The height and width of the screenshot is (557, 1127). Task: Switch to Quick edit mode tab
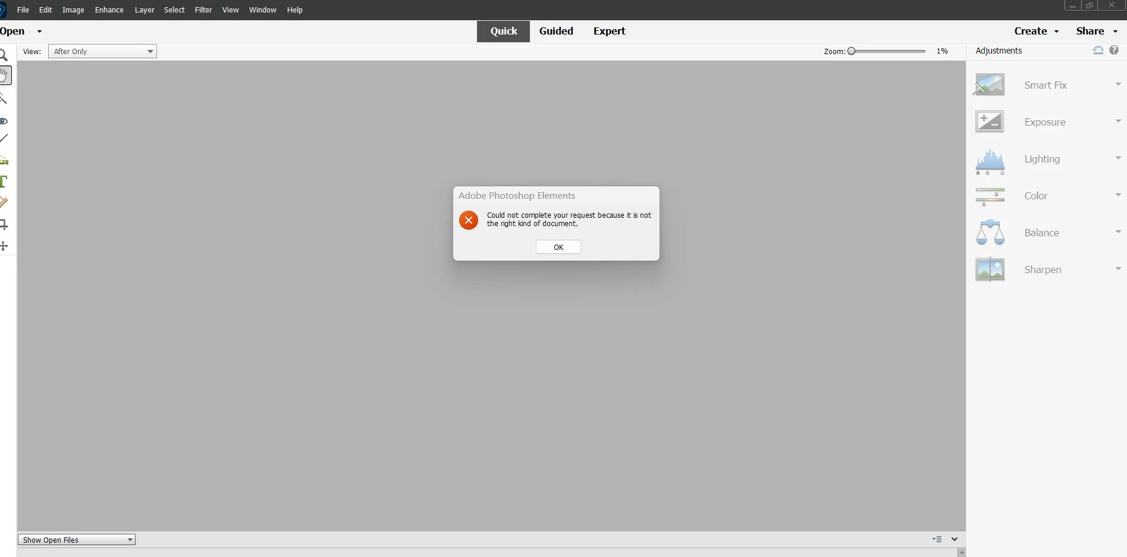[x=503, y=32]
